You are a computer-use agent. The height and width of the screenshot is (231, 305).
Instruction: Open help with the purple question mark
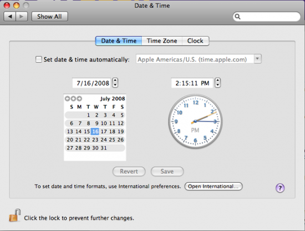(x=280, y=188)
